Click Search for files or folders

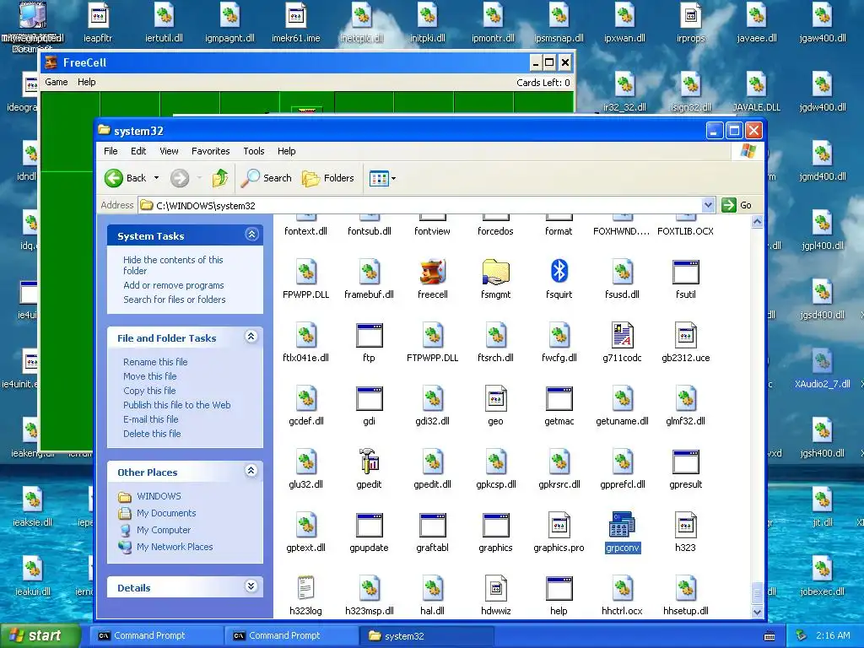174,300
